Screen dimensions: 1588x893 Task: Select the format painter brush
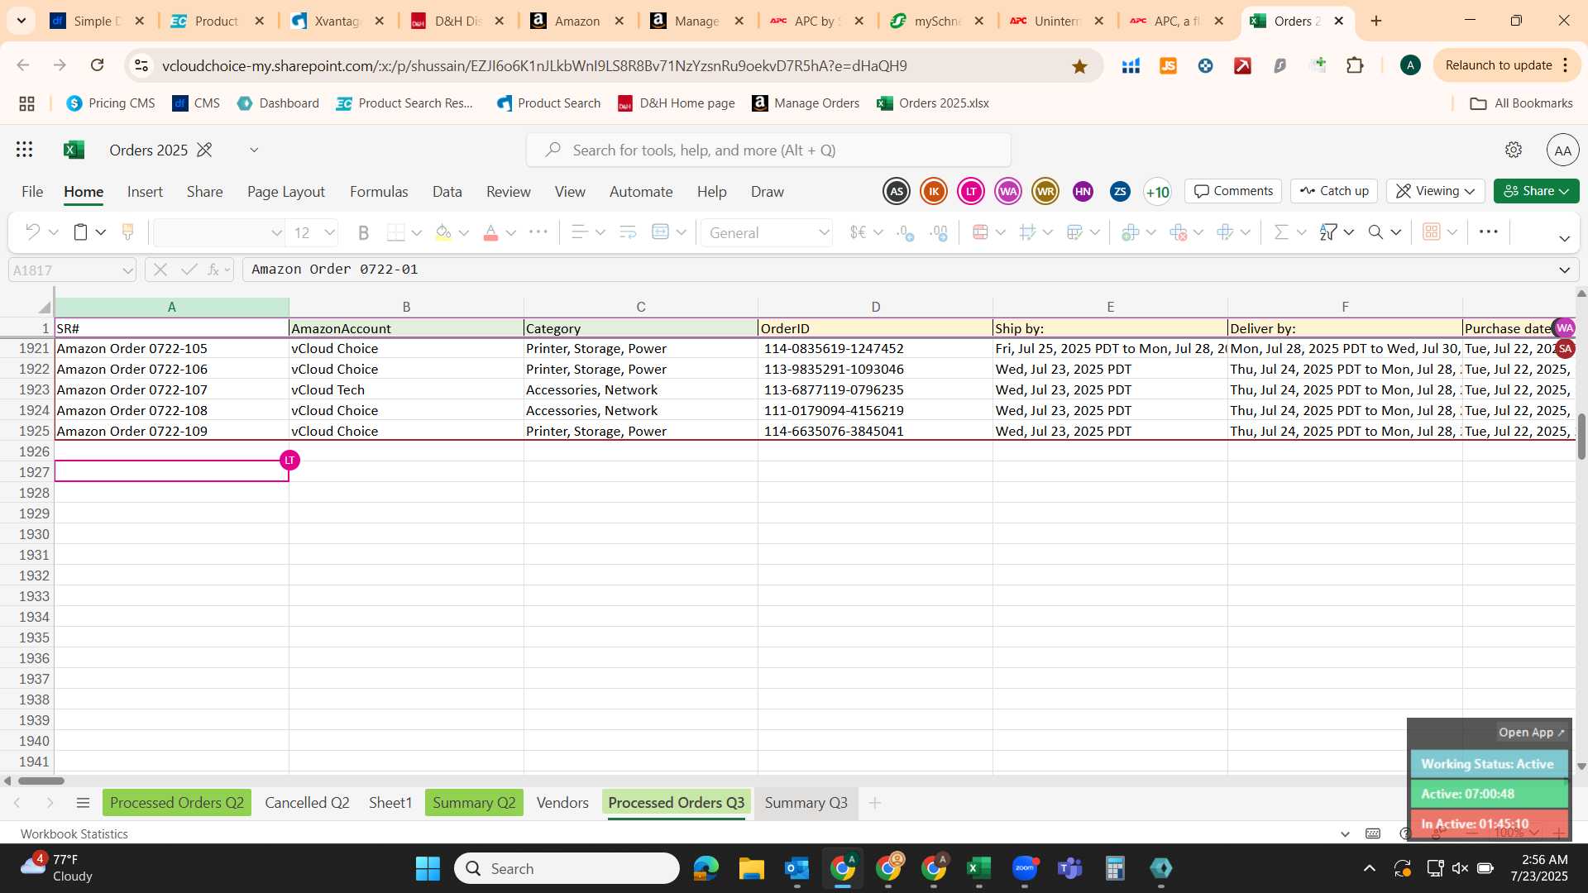coord(127,232)
